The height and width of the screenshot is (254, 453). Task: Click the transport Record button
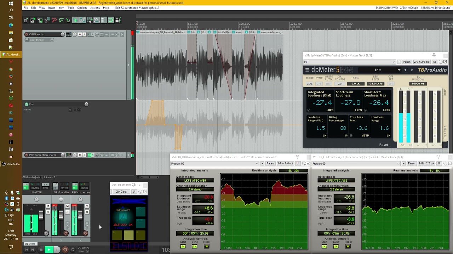point(65,250)
